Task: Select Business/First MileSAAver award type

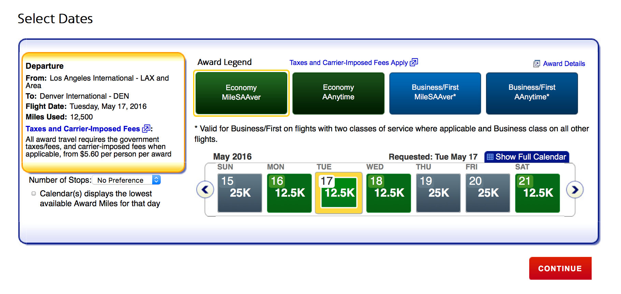Action: click(435, 93)
